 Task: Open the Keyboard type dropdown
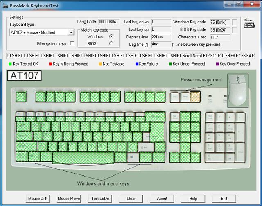point(71,32)
